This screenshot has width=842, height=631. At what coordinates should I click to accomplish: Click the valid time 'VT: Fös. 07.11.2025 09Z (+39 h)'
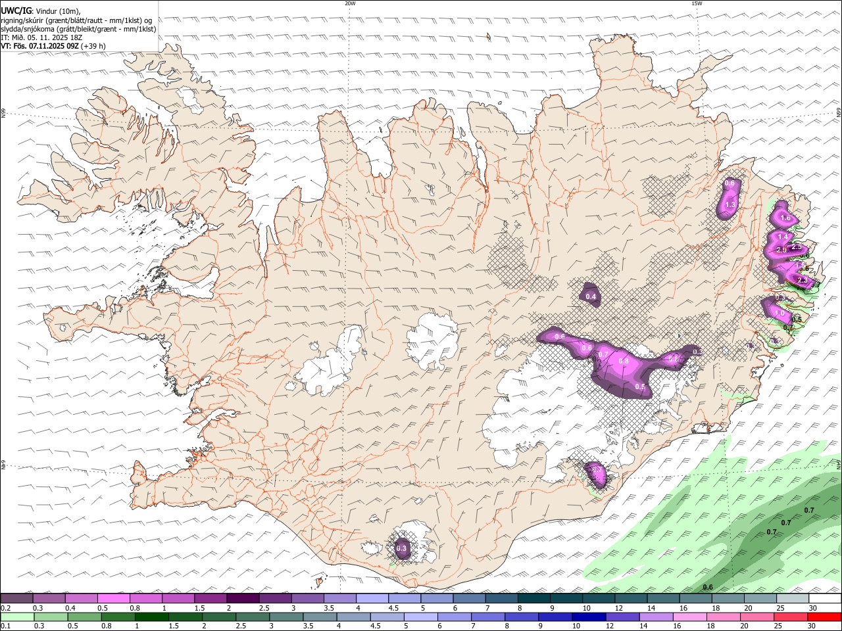click(x=53, y=46)
